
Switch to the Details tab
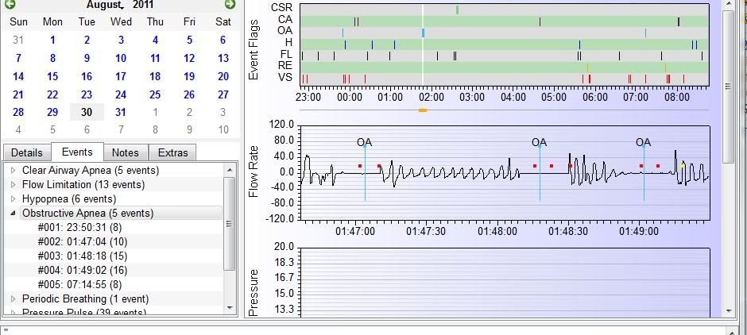point(26,152)
